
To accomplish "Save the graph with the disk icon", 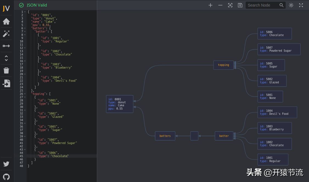I will [240, 5].
